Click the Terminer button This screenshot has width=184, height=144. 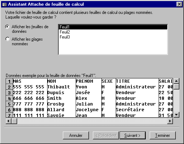(163, 135)
